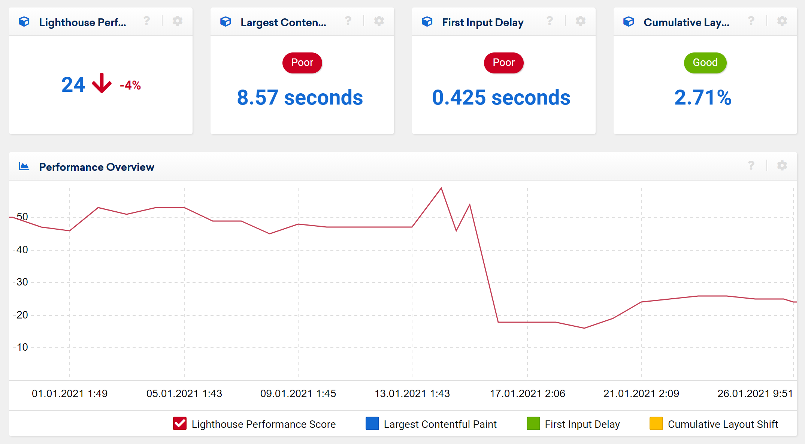Image resolution: width=805 pixels, height=444 pixels.
Task: Click the cube icon of Lighthouse Performance card
Action: tap(24, 22)
